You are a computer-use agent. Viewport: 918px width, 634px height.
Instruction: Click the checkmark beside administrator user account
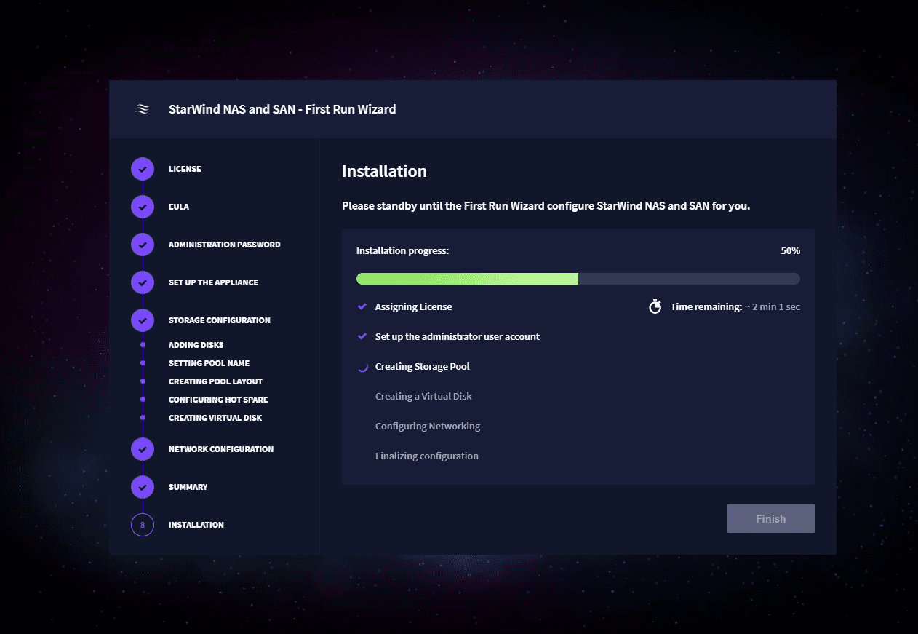tap(362, 337)
